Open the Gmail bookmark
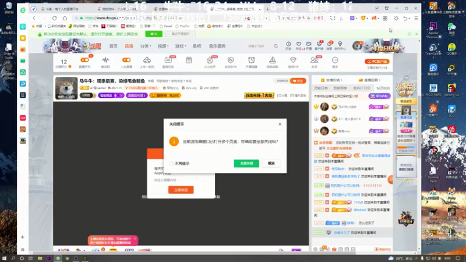The height and width of the screenshot is (262, 466). 166,26
